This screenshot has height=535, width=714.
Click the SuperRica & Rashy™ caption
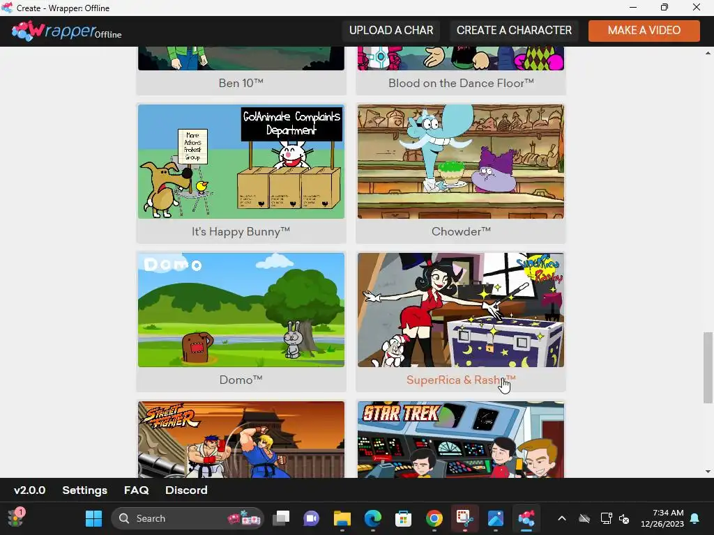[461, 380]
